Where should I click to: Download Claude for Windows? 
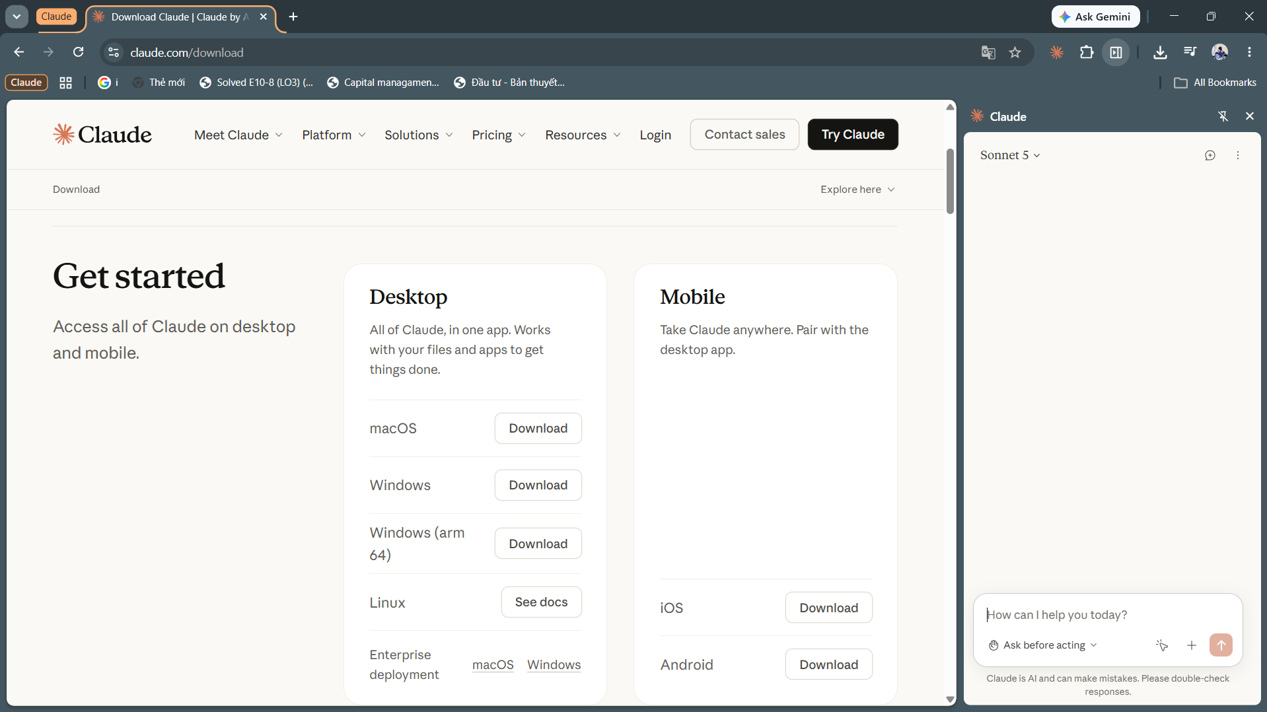[x=538, y=485]
